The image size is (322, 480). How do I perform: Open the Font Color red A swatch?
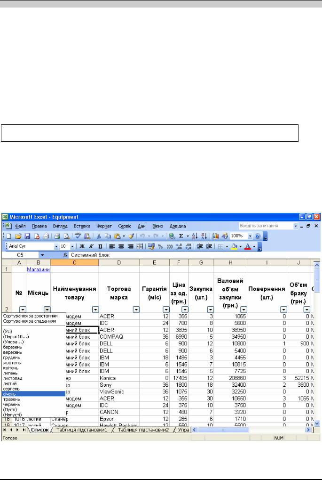[x=248, y=246]
